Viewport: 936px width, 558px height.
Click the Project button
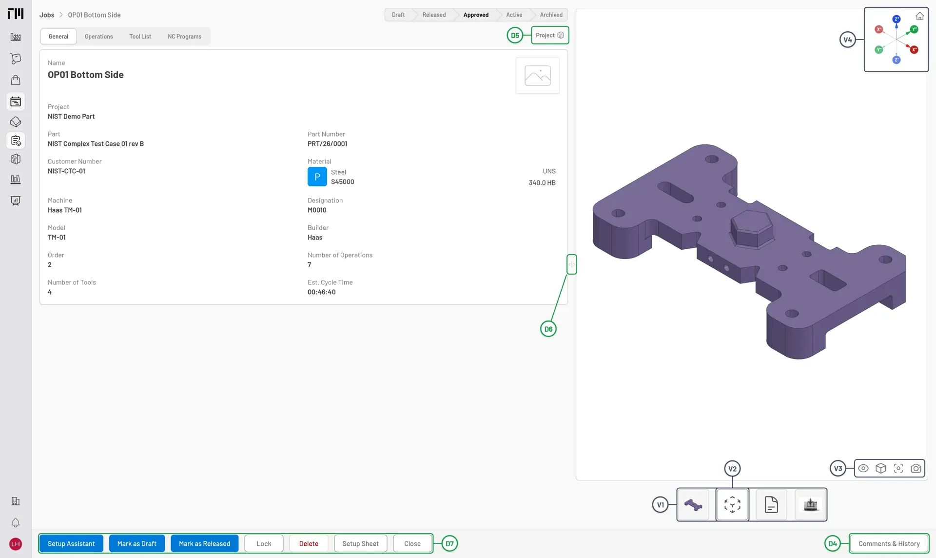[550, 35]
